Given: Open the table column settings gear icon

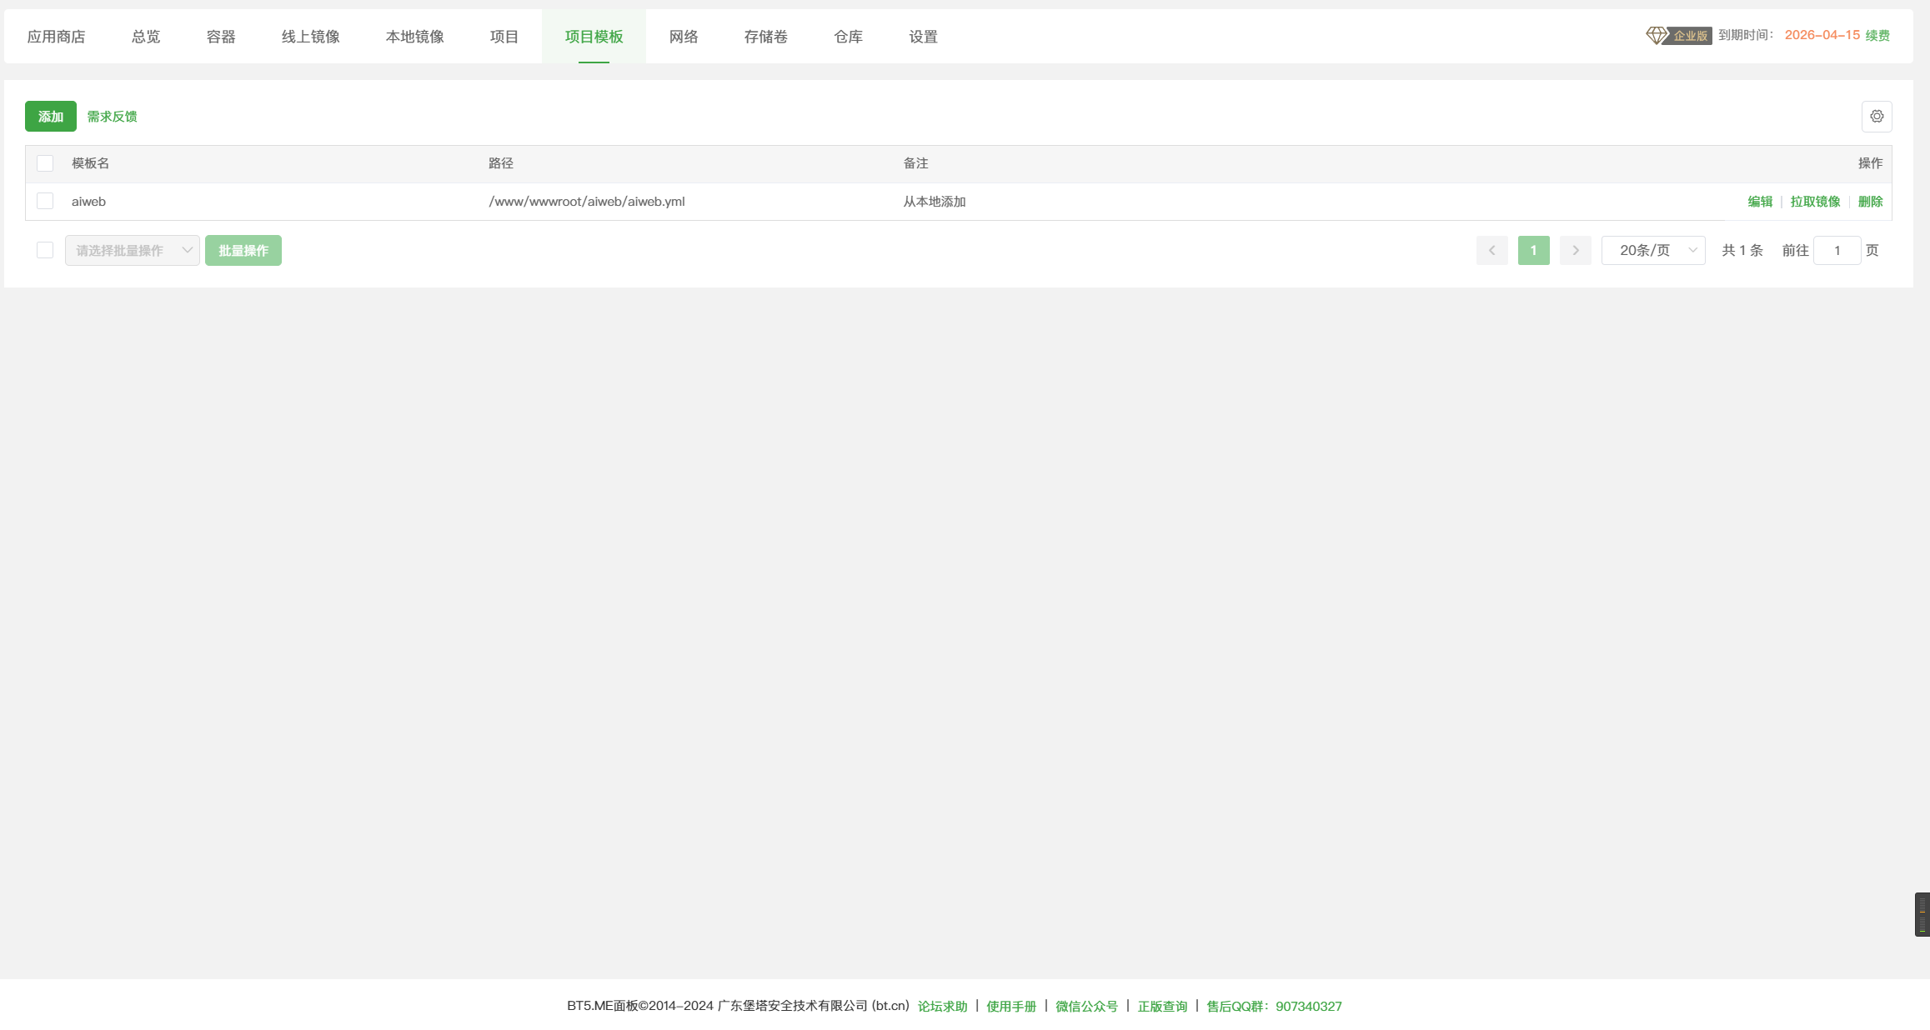Looking at the screenshot, I should pos(1877,117).
